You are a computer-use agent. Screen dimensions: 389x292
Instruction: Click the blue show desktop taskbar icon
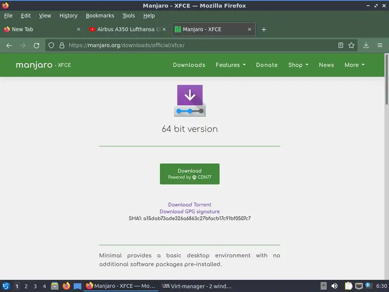(x=77, y=286)
